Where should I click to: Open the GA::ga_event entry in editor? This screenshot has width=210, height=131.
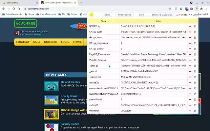195,32
